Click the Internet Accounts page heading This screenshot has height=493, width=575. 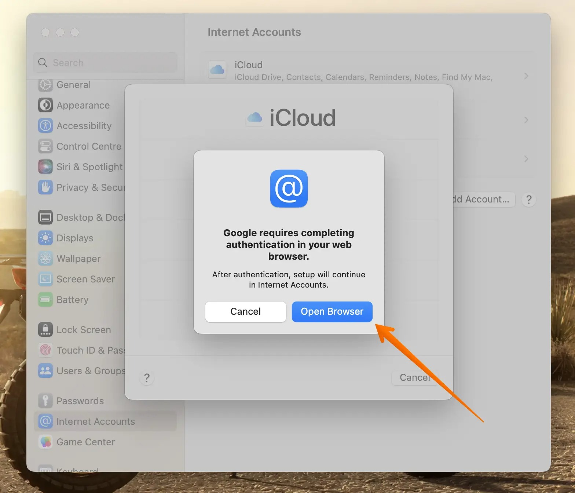pyautogui.click(x=254, y=32)
